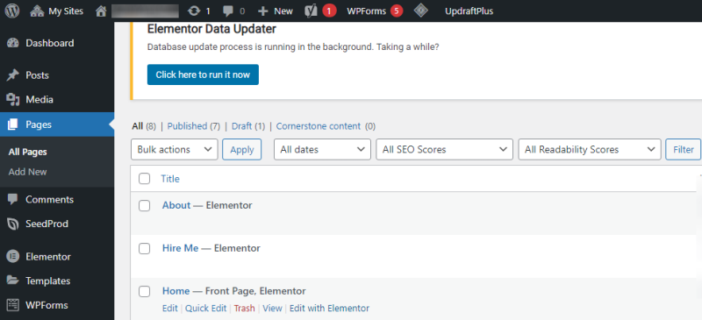Click the Apply button
Viewport: 702px width, 320px height.
tap(242, 150)
